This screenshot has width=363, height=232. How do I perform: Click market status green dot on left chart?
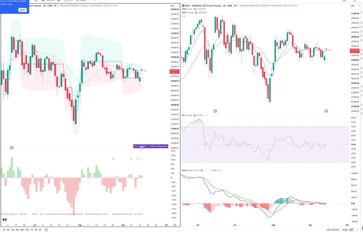(x=55, y=6)
